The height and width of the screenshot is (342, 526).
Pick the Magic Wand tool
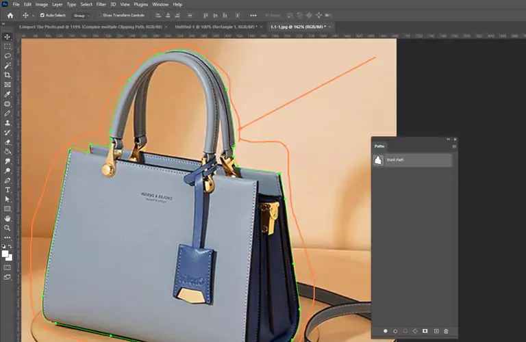(8, 66)
